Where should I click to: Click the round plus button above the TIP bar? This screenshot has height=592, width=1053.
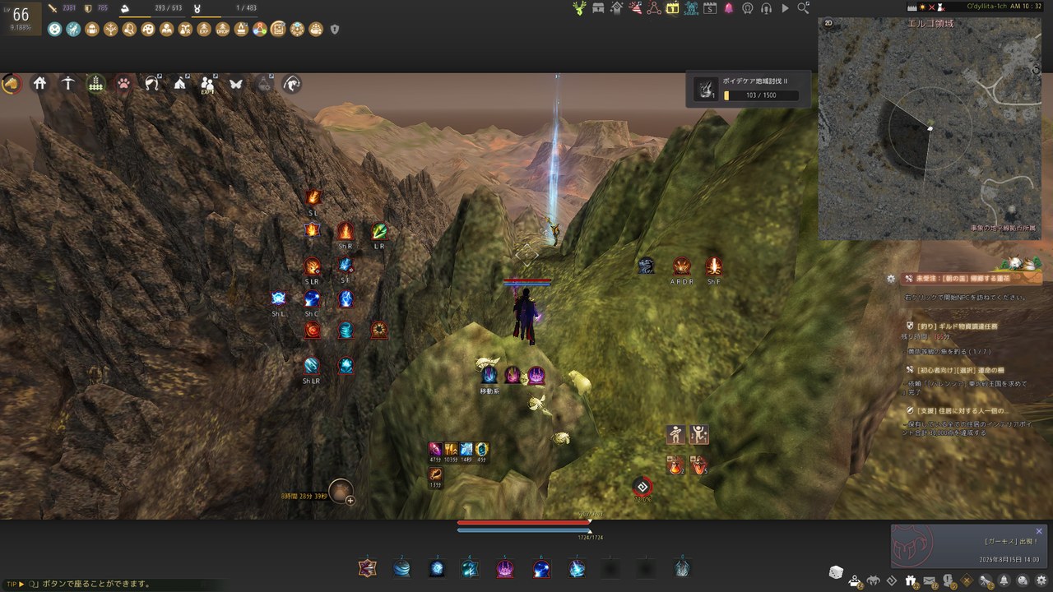click(350, 499)
